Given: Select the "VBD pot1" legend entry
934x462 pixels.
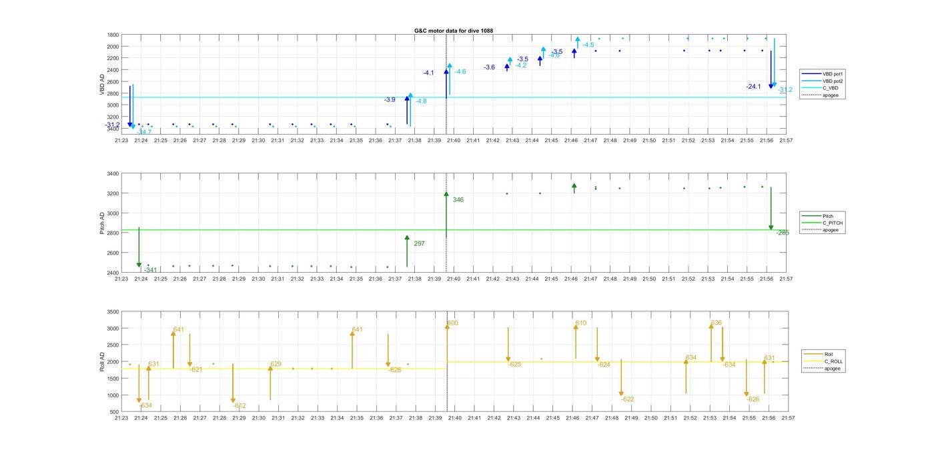Looking at the screenshot, I should click(x=823, y=73).
